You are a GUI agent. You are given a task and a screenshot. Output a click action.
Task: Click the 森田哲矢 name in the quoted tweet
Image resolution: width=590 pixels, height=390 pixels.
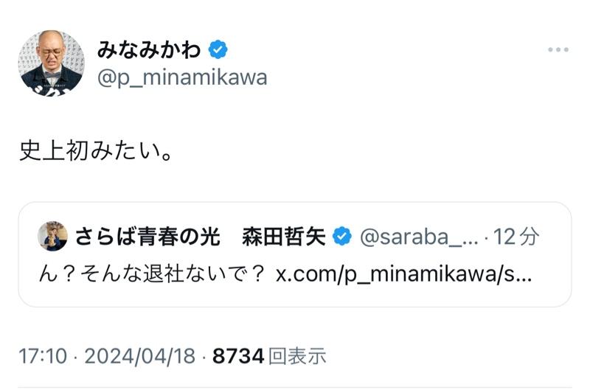(284, 237)
